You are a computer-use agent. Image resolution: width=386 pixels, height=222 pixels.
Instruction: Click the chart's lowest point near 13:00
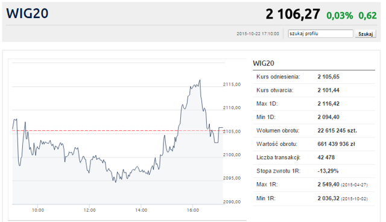[116, 182]
